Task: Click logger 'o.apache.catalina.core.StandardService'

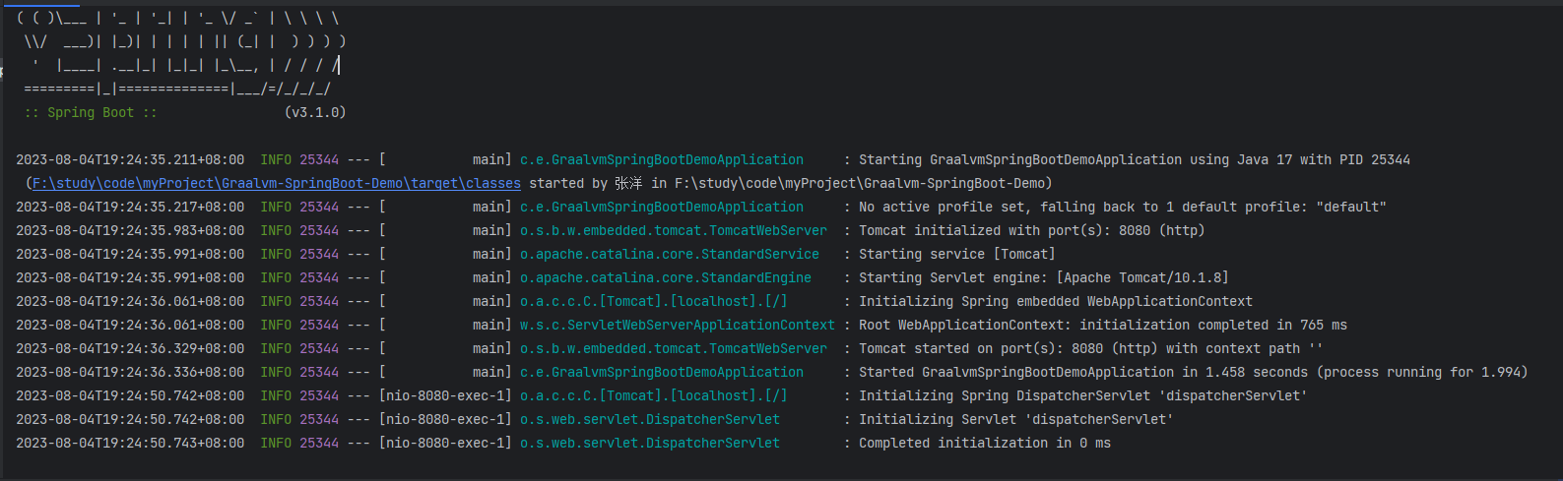Action: [x=670, y=254]
